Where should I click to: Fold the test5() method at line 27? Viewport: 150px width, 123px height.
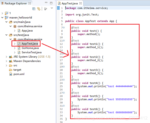click(x=64, y=93)
